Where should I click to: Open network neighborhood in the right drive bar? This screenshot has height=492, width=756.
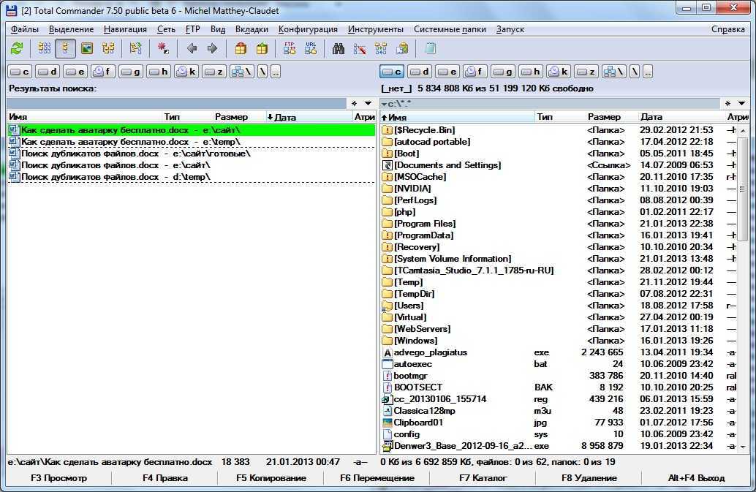coord(613,72)
